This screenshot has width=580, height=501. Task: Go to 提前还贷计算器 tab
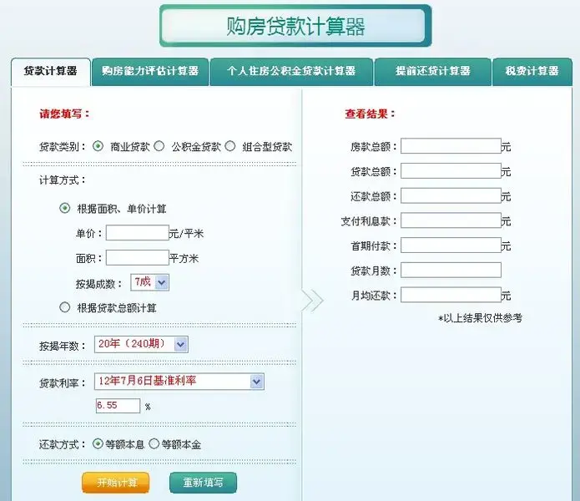432,72
